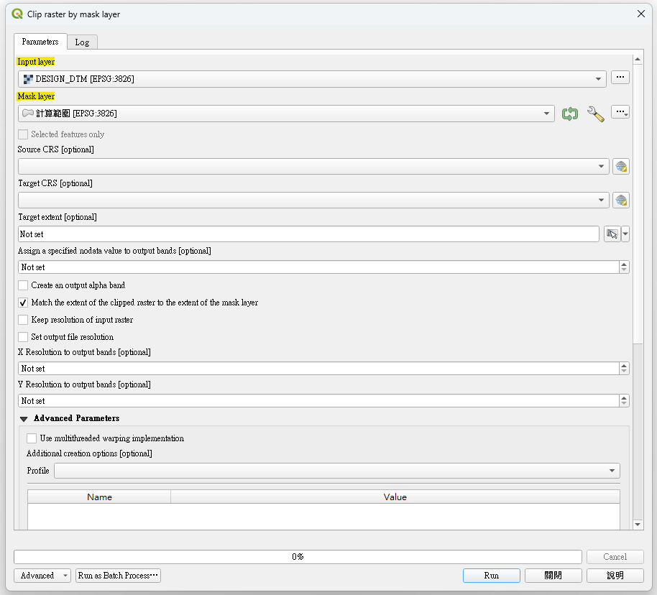Viewport: 657px width, 595px height.
Task: Enable Create an output alpha band
Action: click(24, 285)
